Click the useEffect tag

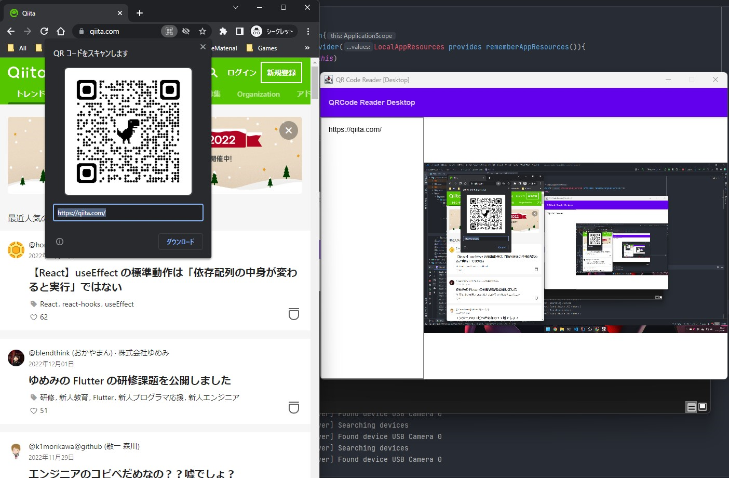(x=119, y=304)
